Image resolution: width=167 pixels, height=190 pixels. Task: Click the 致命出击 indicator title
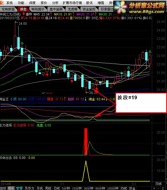(x=6, y=158)
